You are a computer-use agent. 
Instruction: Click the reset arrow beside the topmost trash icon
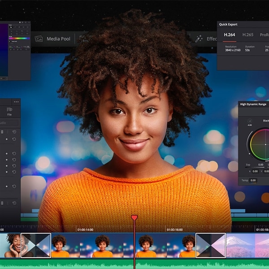click(14, 132)
